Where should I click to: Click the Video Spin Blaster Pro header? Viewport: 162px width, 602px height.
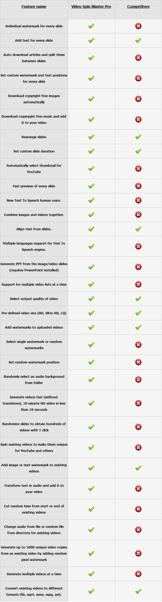point(91,7)
